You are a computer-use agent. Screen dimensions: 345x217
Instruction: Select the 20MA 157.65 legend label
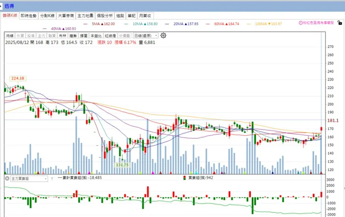(186, 24)
